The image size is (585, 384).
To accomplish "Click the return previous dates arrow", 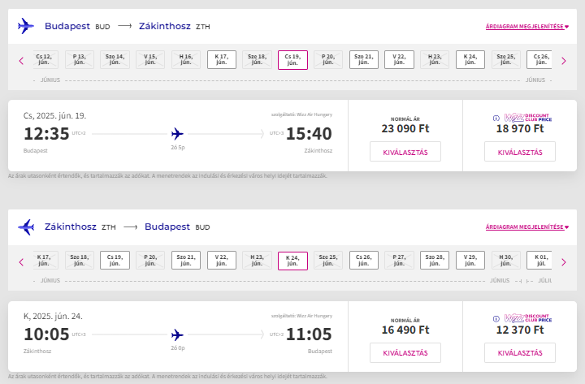I will pos(21,262).
